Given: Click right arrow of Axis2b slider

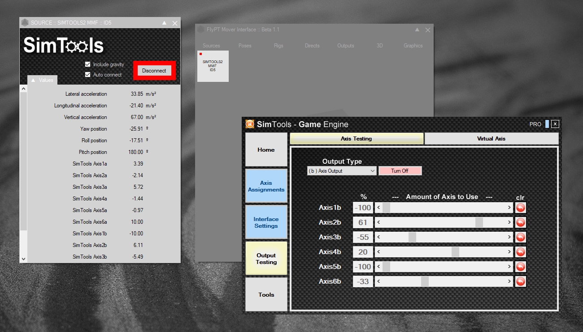Looking at the screenshot, I should pyautogui.click(x=509, y=222).
